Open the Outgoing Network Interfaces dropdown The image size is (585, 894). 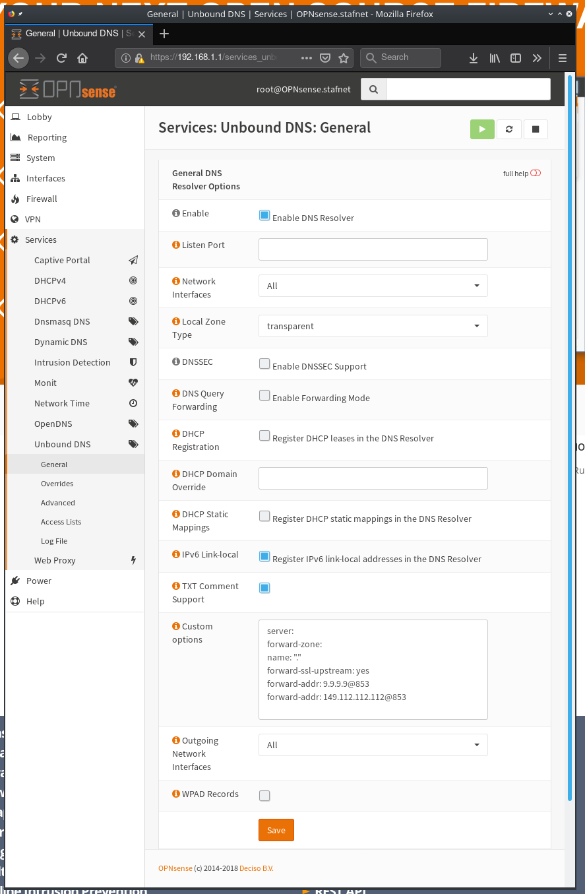(x=373, y=745)
